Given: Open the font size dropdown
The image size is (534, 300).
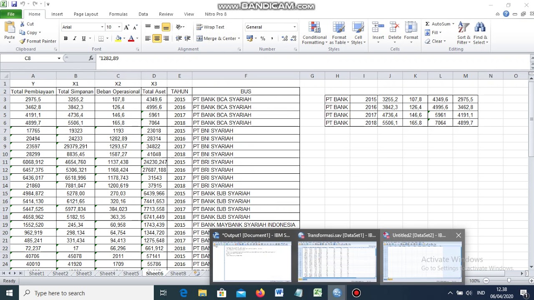Looking at the screenshot, I should click(x=119, y=27).
